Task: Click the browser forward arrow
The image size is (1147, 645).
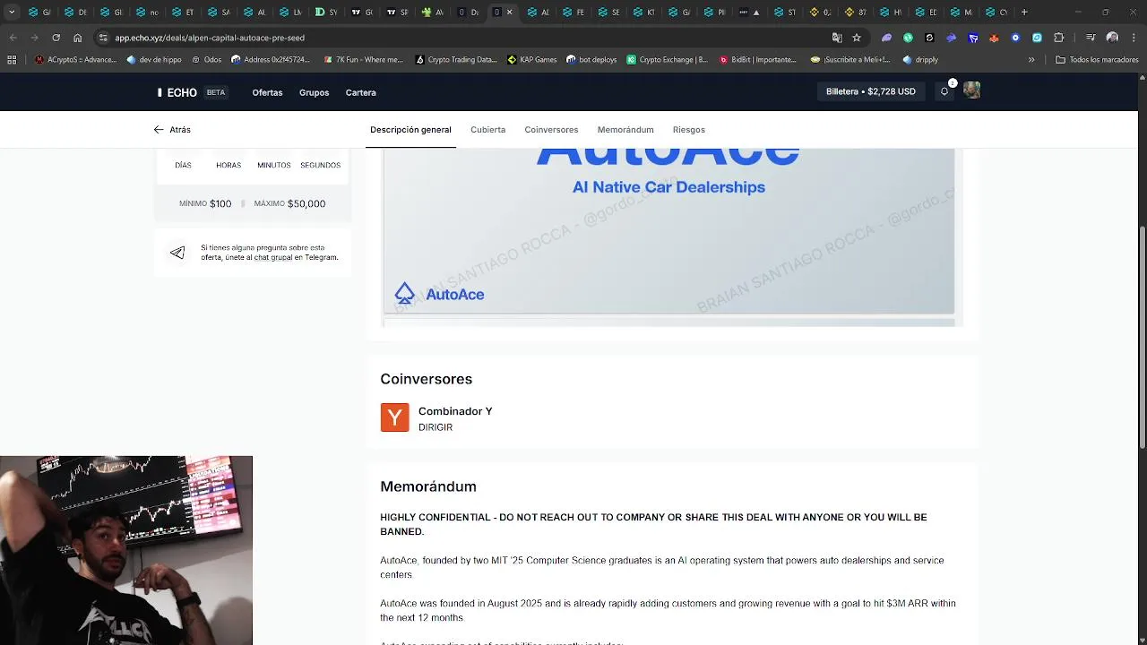Action: point(34,38)
